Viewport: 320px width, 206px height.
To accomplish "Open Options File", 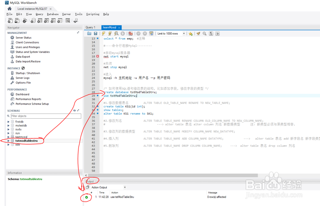I will coord(23,83).
